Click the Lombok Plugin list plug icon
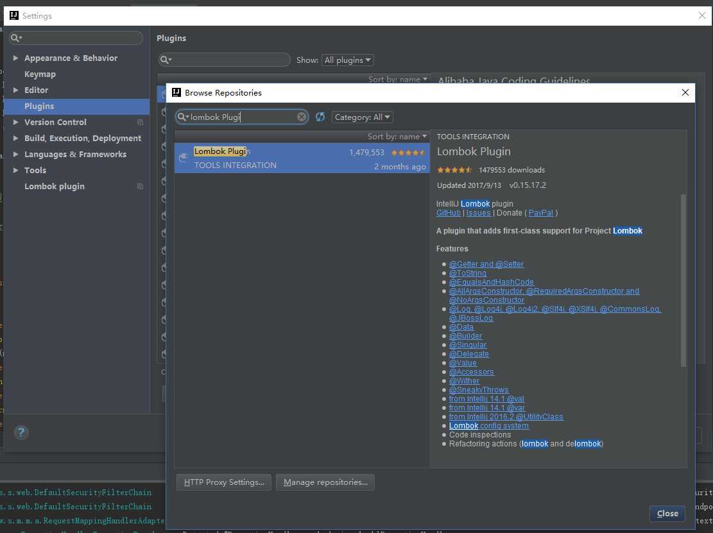 click(x=184, y=158)
